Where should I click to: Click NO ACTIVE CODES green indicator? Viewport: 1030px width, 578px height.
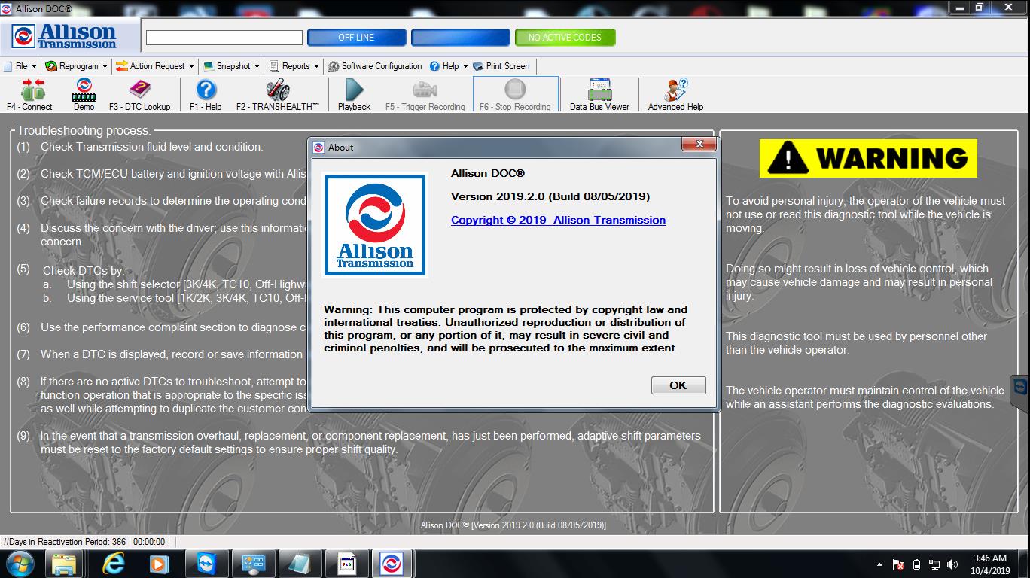(x=565, y=37)
